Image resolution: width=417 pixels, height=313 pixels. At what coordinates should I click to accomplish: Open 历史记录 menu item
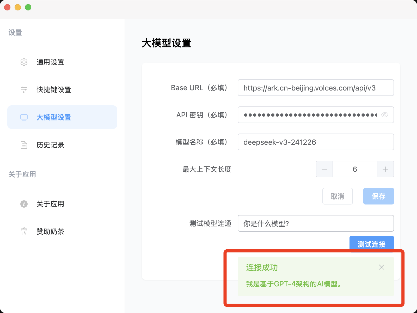(x=62, y=145)
